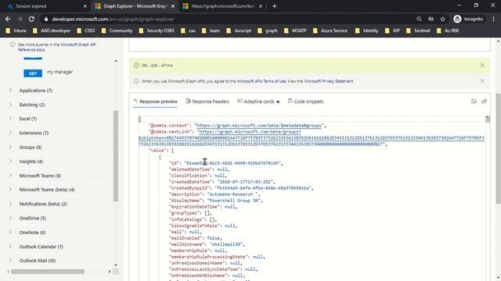Open the Az-900 bookmark folder
The height and width of the screenshot is (281, 501).
pyautogui.click(x=448, y=30)
